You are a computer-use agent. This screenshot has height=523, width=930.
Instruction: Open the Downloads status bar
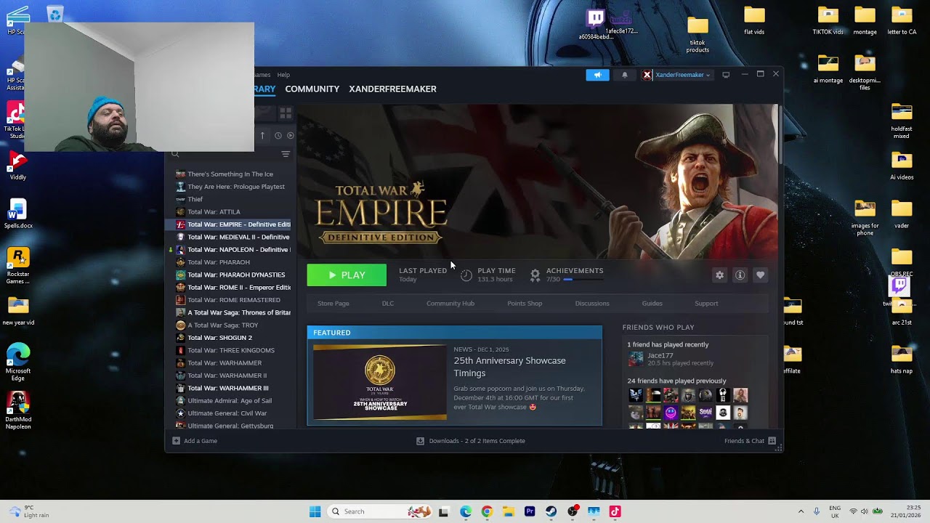[x=470, y=441]
